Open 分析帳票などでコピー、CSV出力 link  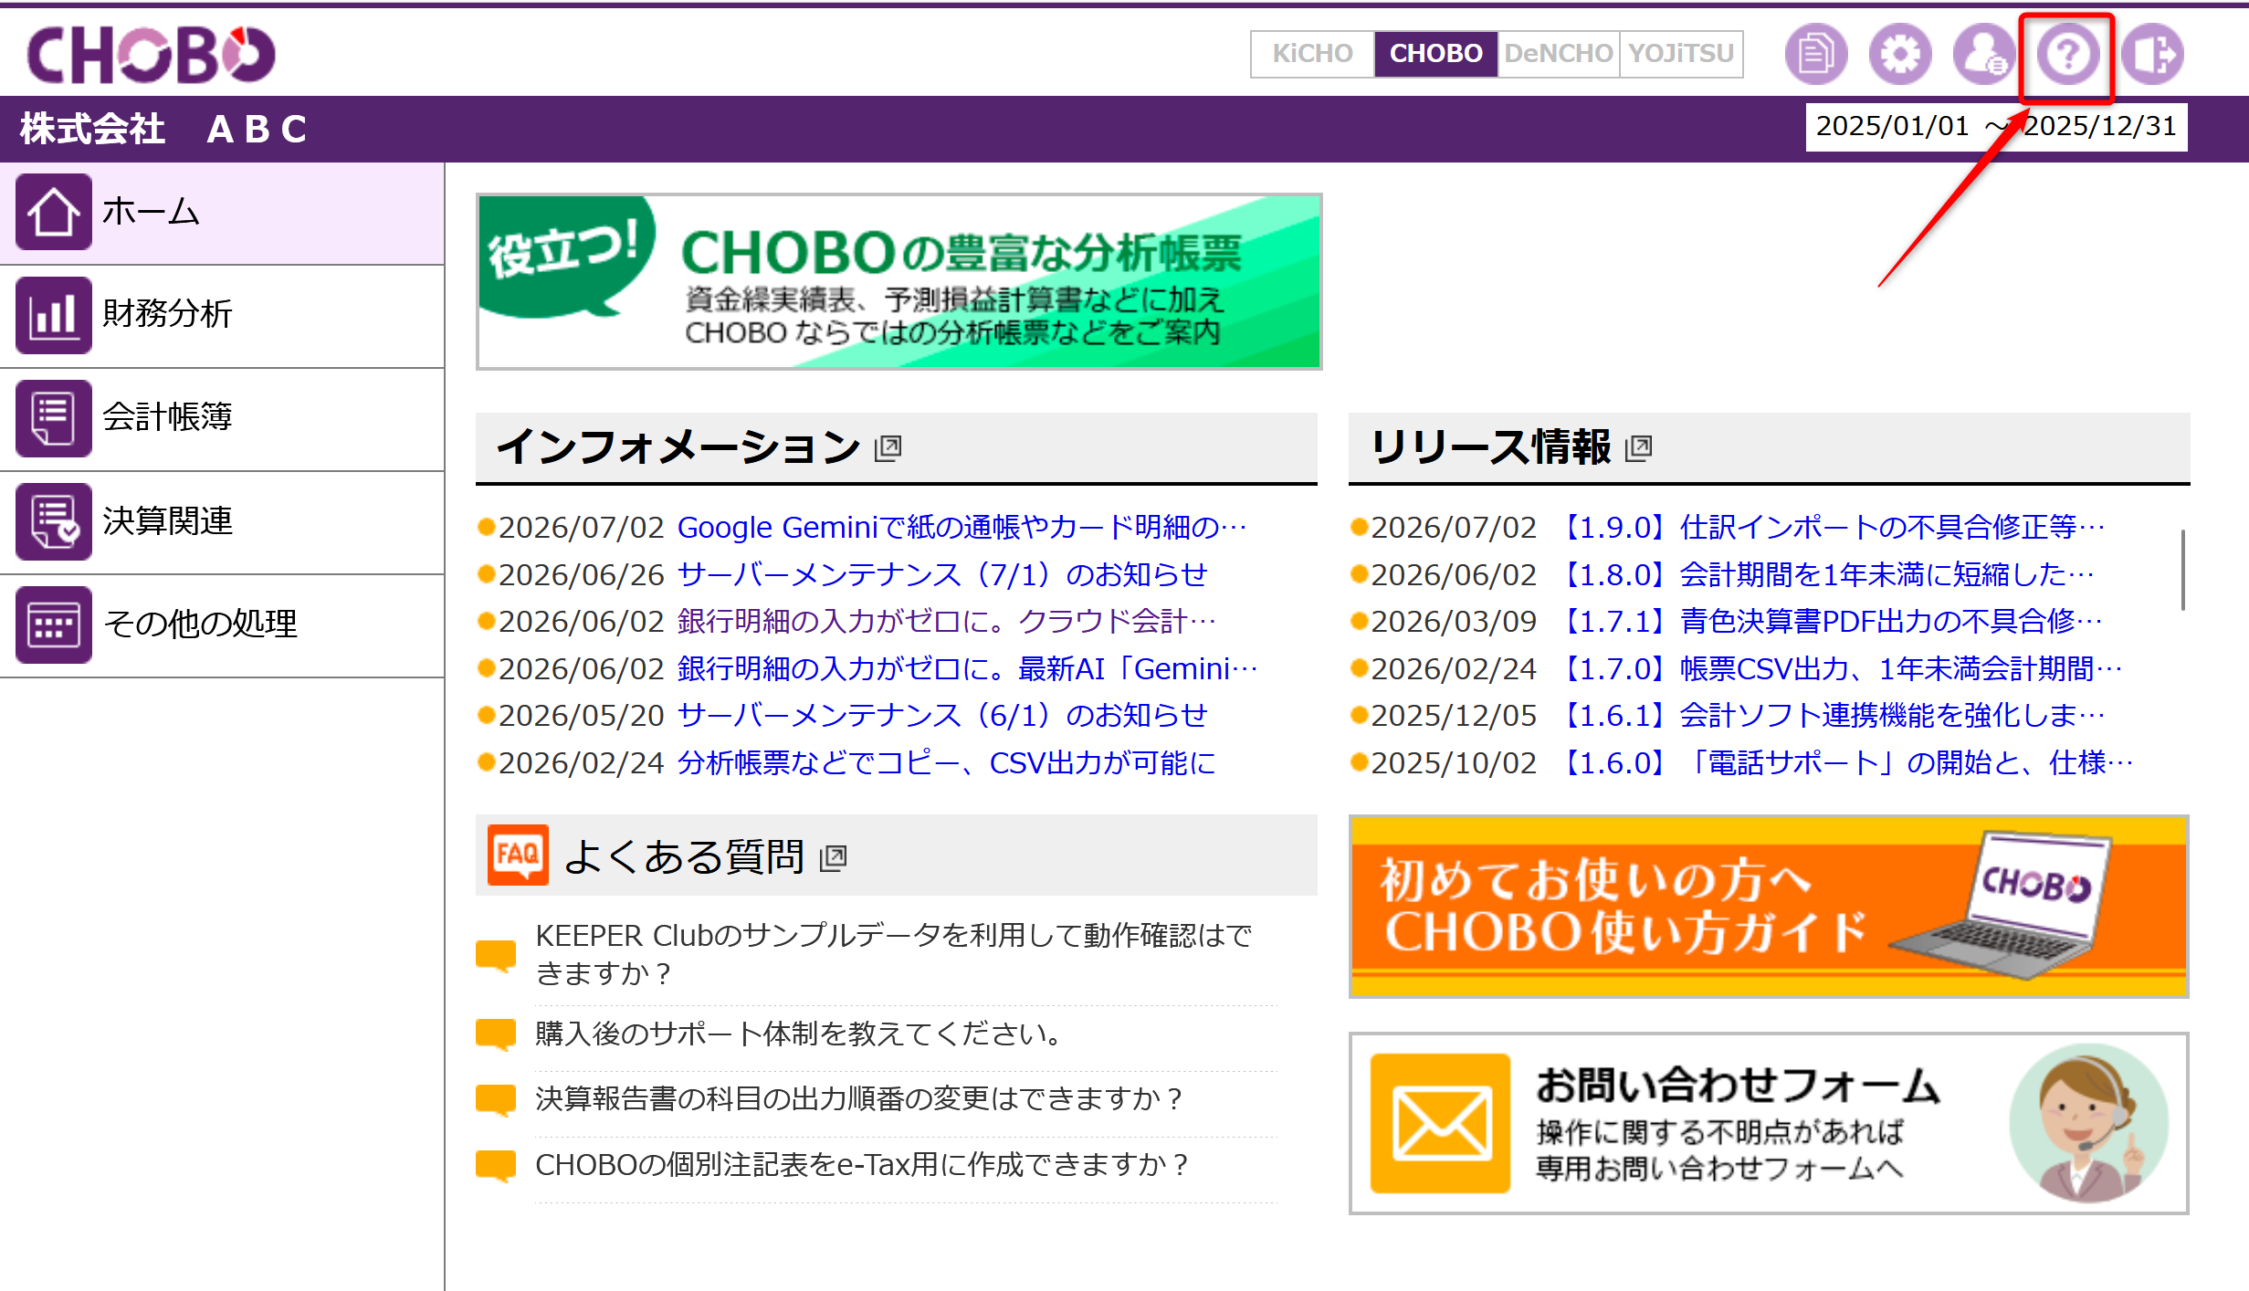pos(947,763)
